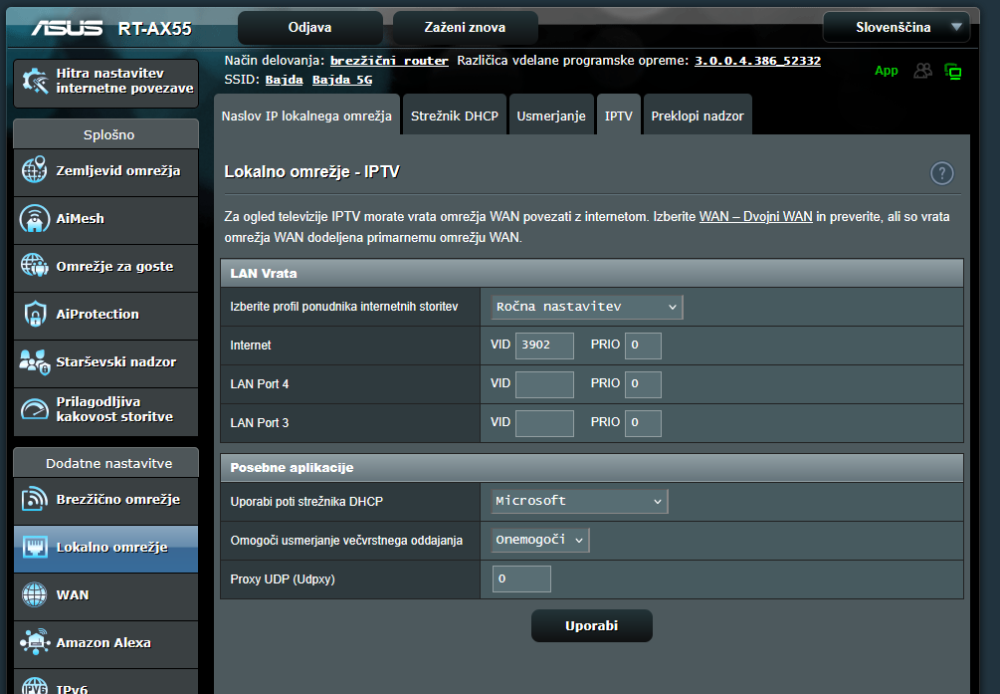Click the Internet VID input field
Image resolution: width=1000 pixels, height=694 pixels.
[x=544, y=346]
